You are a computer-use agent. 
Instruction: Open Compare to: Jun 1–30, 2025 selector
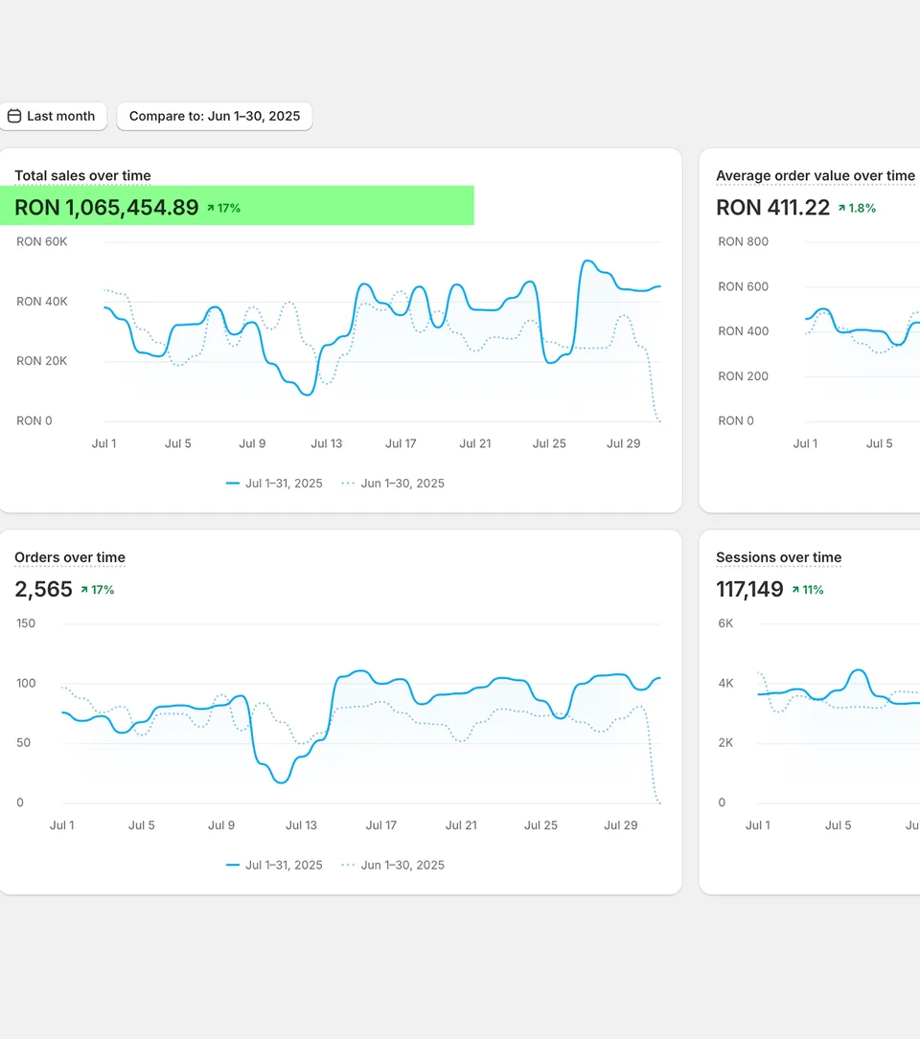215,116
